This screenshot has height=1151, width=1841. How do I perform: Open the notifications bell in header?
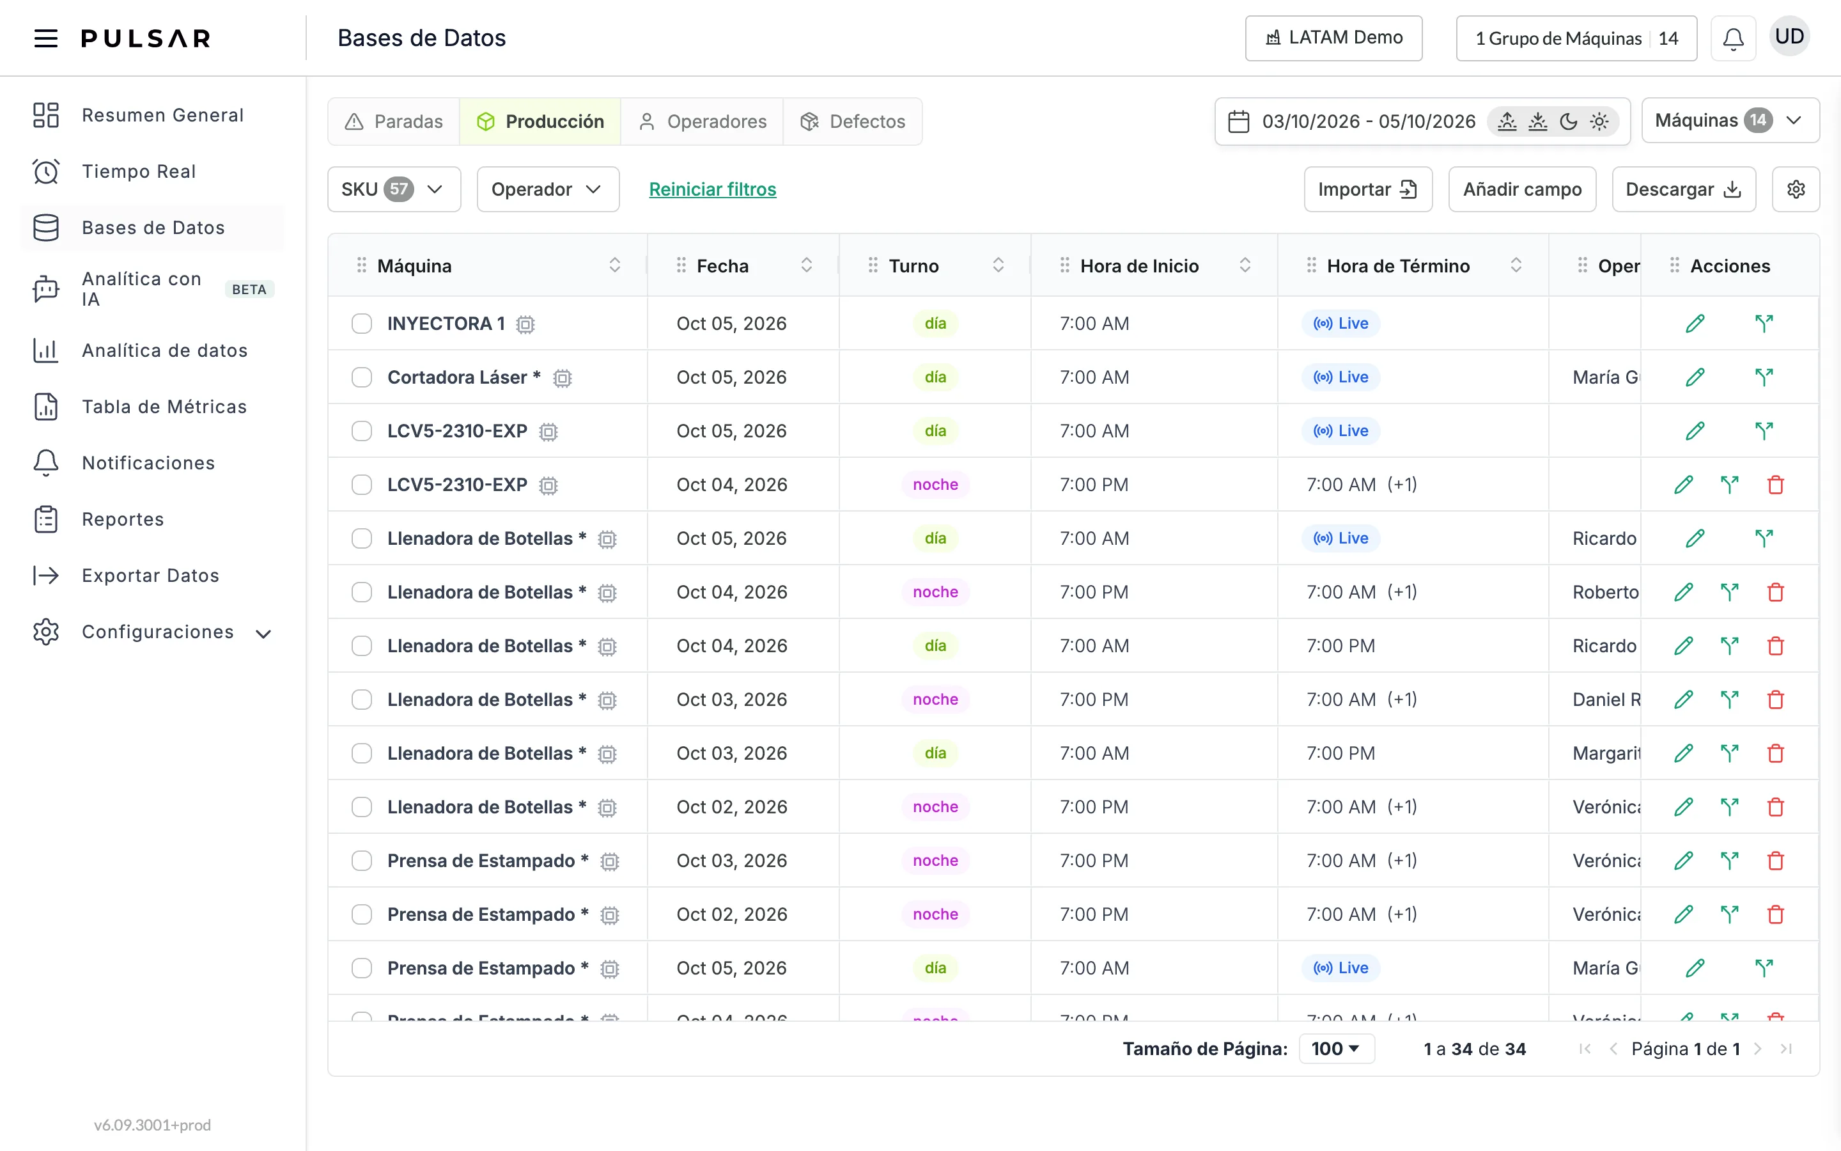(x=1733, y=38)
